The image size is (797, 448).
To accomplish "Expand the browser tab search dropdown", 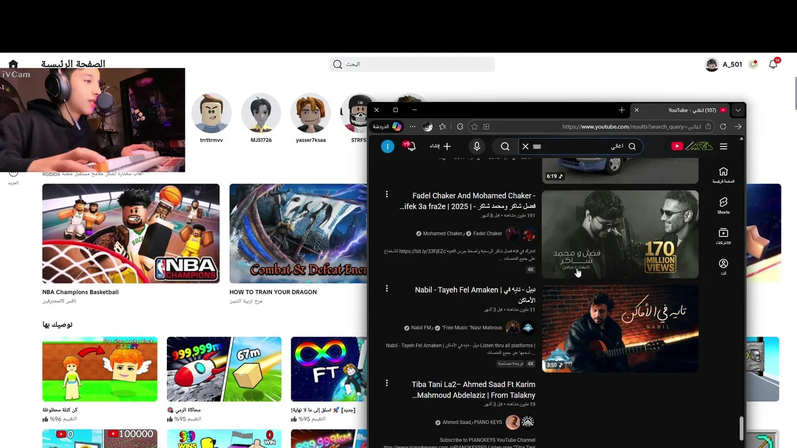I will click(738, 110).
